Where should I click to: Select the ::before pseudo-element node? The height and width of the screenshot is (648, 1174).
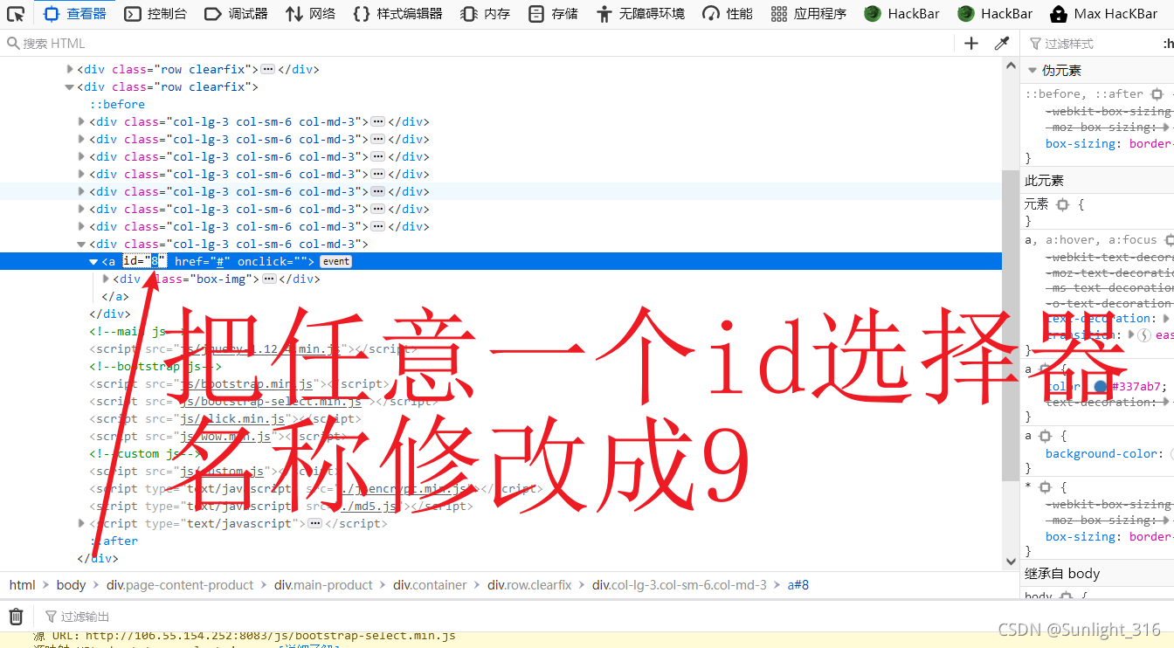point(117,104)
